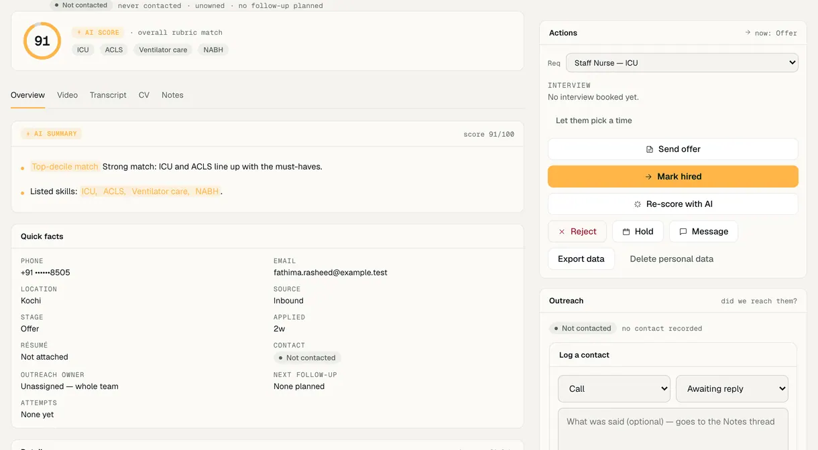The width and height of the screenshot is (818, 450).
Task: Click the now: Offer indicator
Action: tap(771, 33)
